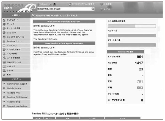Click the monitoring system status text in header
This screenshot has height=121, width=165.
coord(83,4)
